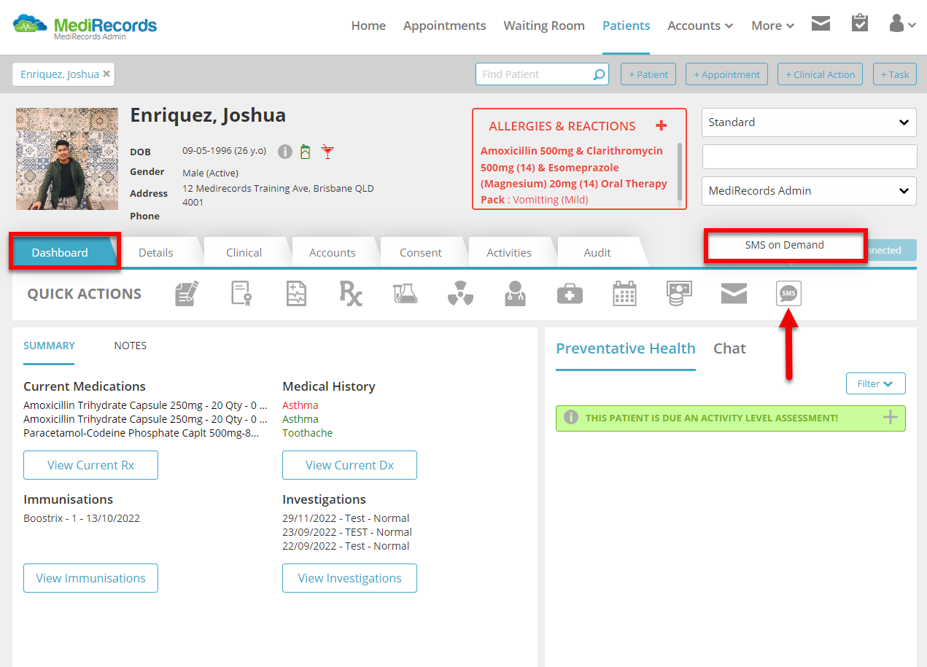The height and width of the screenshot is (667, 927).
Task: Select the SUMMARY sub-tab
Action: (x=49, y=346)
